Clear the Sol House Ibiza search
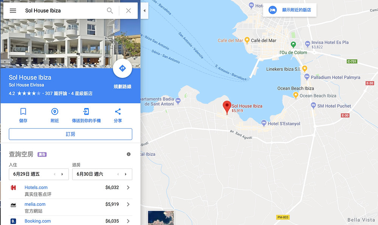 pos(129,11)
